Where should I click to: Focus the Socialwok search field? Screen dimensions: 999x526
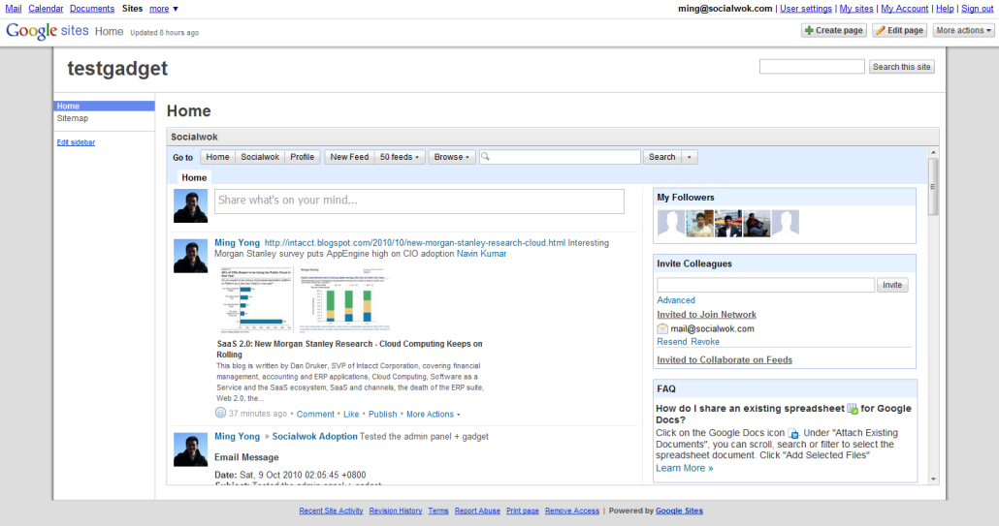pos(560,157)
